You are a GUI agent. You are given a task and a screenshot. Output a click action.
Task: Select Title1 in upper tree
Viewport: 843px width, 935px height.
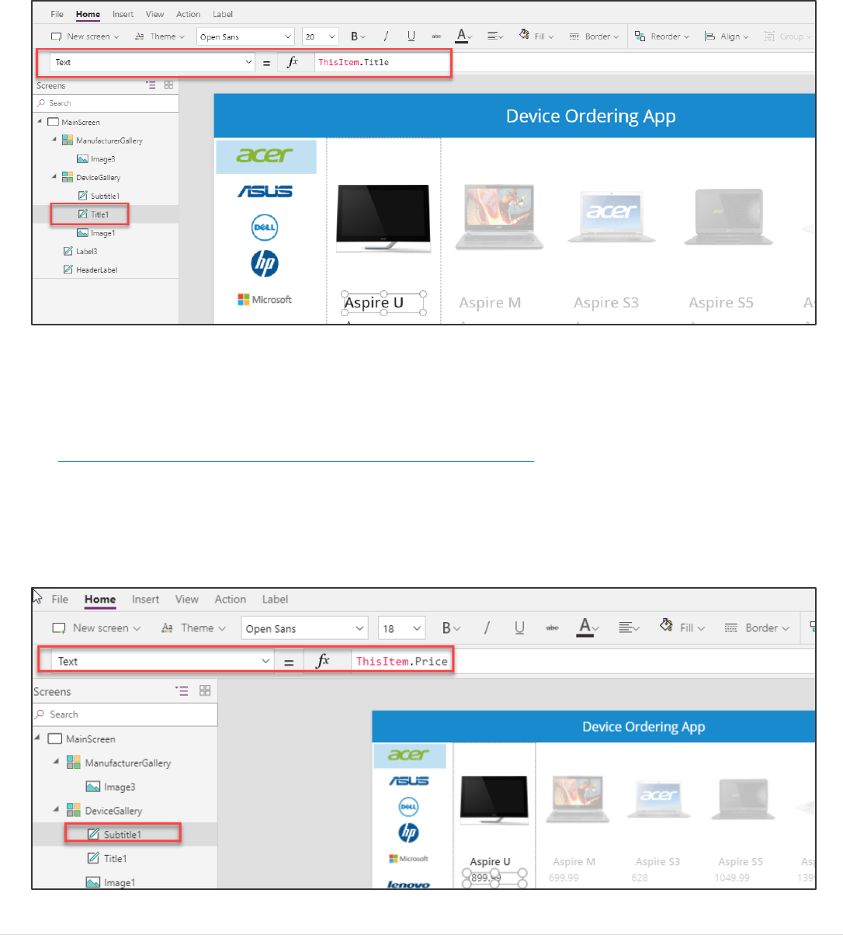[93, 214]
